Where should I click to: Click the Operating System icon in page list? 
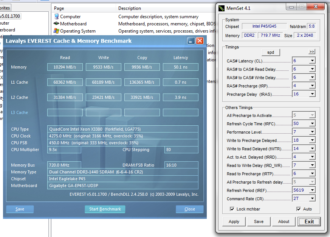(x=56, y=31)
